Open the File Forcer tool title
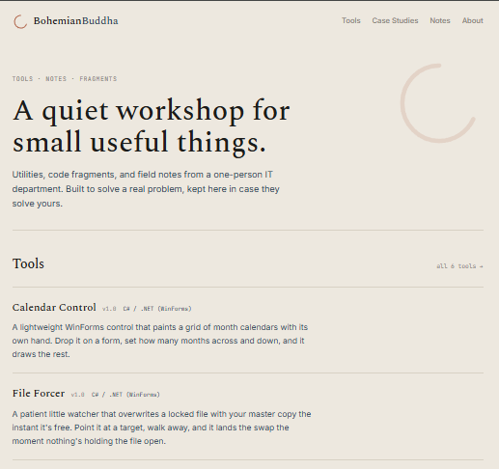Screen dimensions: 499x469 [x=39, y=394]
